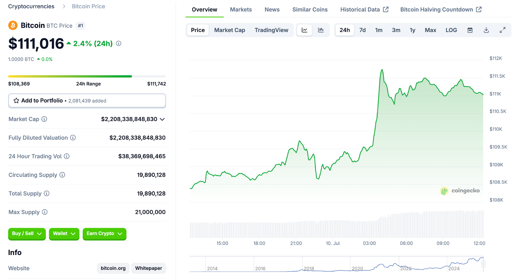Show Max Supply info icon
This screenshot has height=279, width=513.
tap(45, 212)
